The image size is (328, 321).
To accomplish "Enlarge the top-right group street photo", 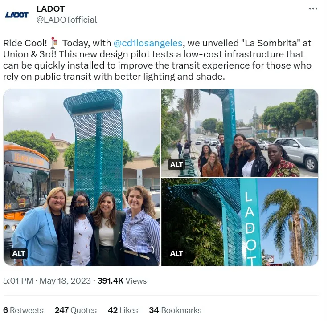I will click(x=240, y=133).
